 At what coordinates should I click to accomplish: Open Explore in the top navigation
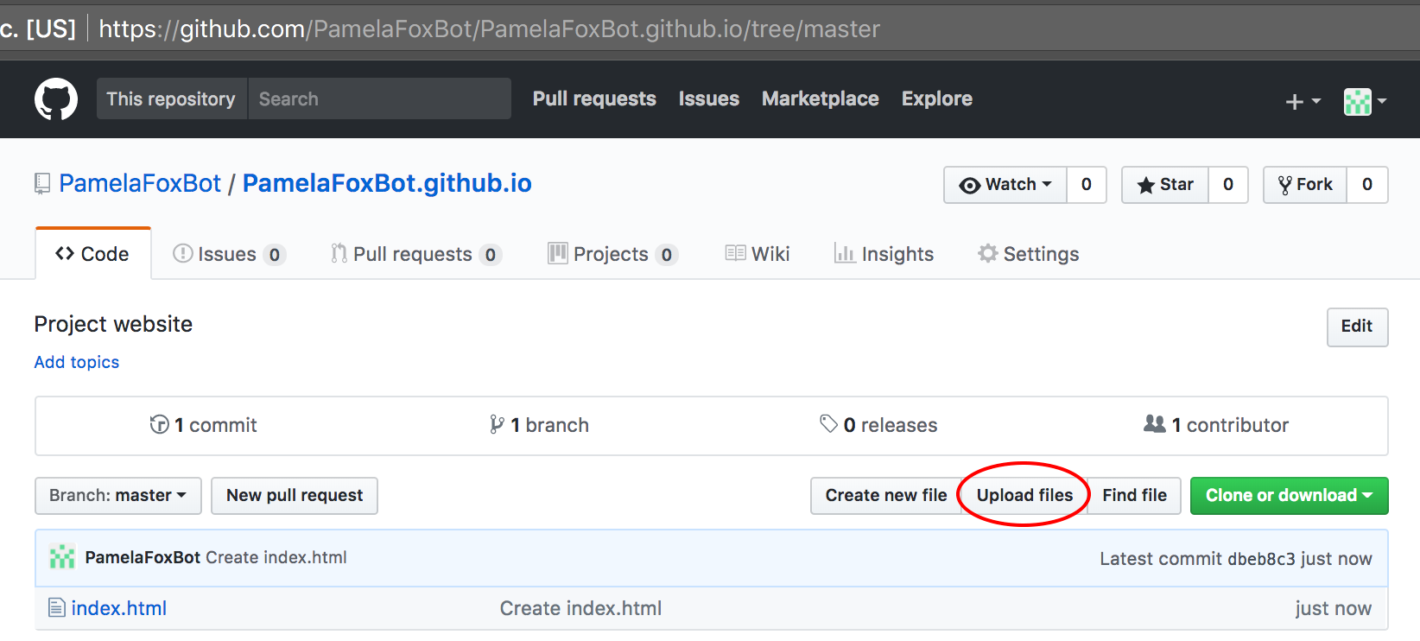[x=937, y=99]
